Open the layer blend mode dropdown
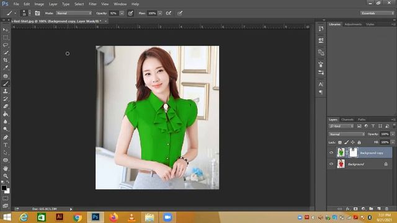Viewport: 397px width, 223px height. (x=347, y=134)
